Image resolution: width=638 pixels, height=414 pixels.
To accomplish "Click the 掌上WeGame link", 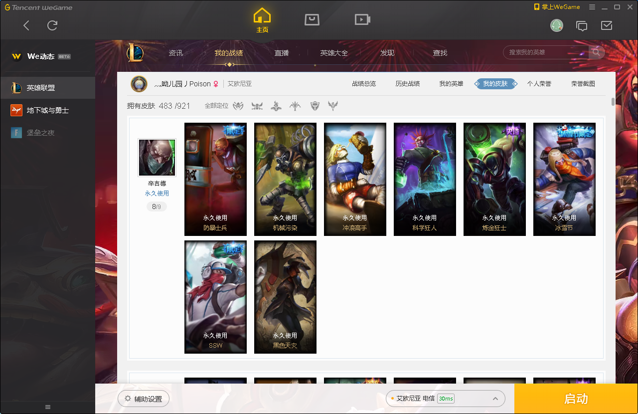I will [557, 7].
